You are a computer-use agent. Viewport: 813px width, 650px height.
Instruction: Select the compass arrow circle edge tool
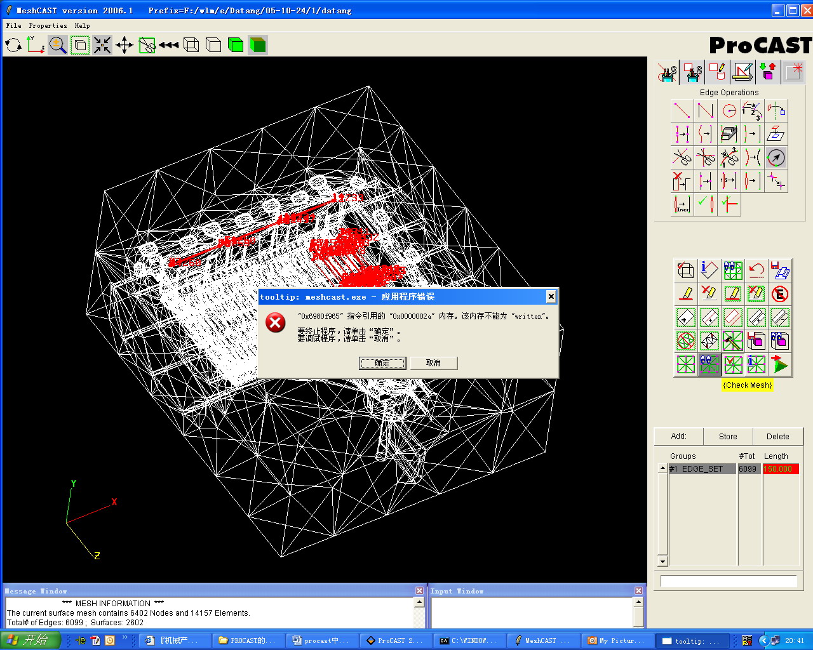click(776, 157)
